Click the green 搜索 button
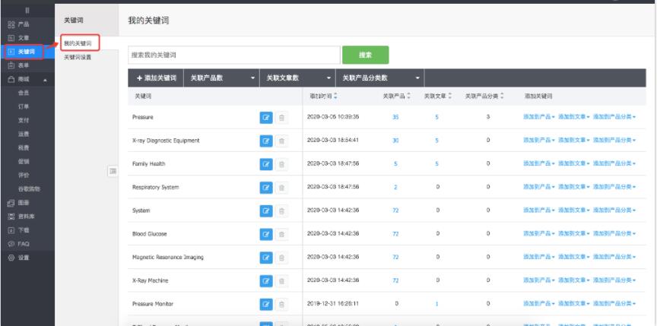 coord(365,55)
